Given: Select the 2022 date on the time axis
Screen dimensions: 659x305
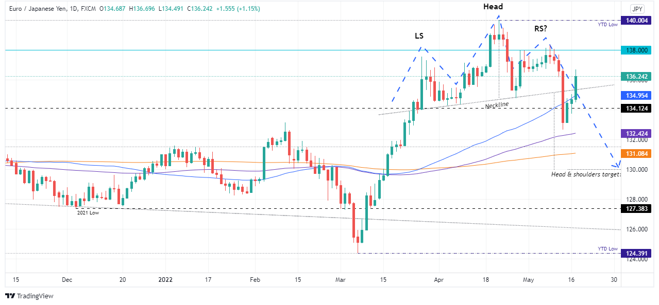Looking at the screenshot, I should pos(165,280).
